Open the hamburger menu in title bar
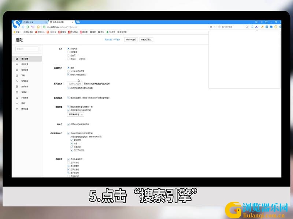The height and width of the screenshot is (219, 293). click(x=262, y=22)
